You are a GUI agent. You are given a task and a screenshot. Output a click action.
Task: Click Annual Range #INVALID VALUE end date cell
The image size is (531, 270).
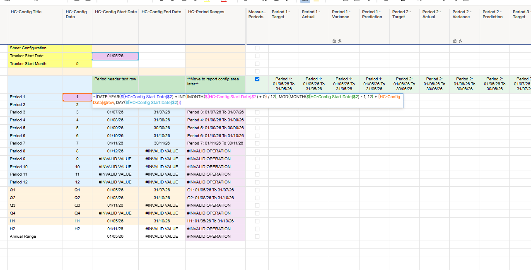(162, 236)
